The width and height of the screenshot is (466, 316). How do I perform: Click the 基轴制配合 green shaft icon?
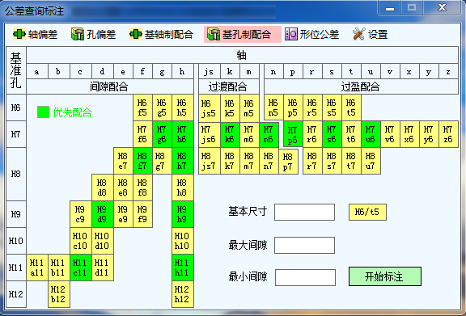(x=136, y=34)
